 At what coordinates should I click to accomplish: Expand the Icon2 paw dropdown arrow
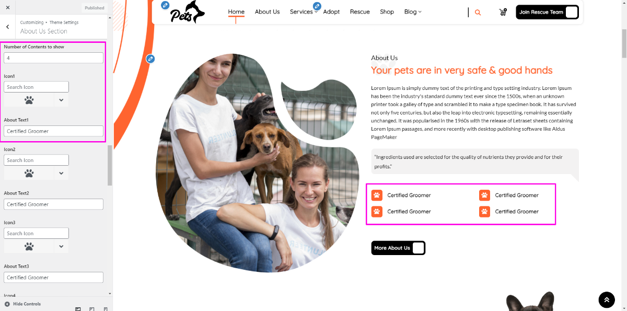61,173
